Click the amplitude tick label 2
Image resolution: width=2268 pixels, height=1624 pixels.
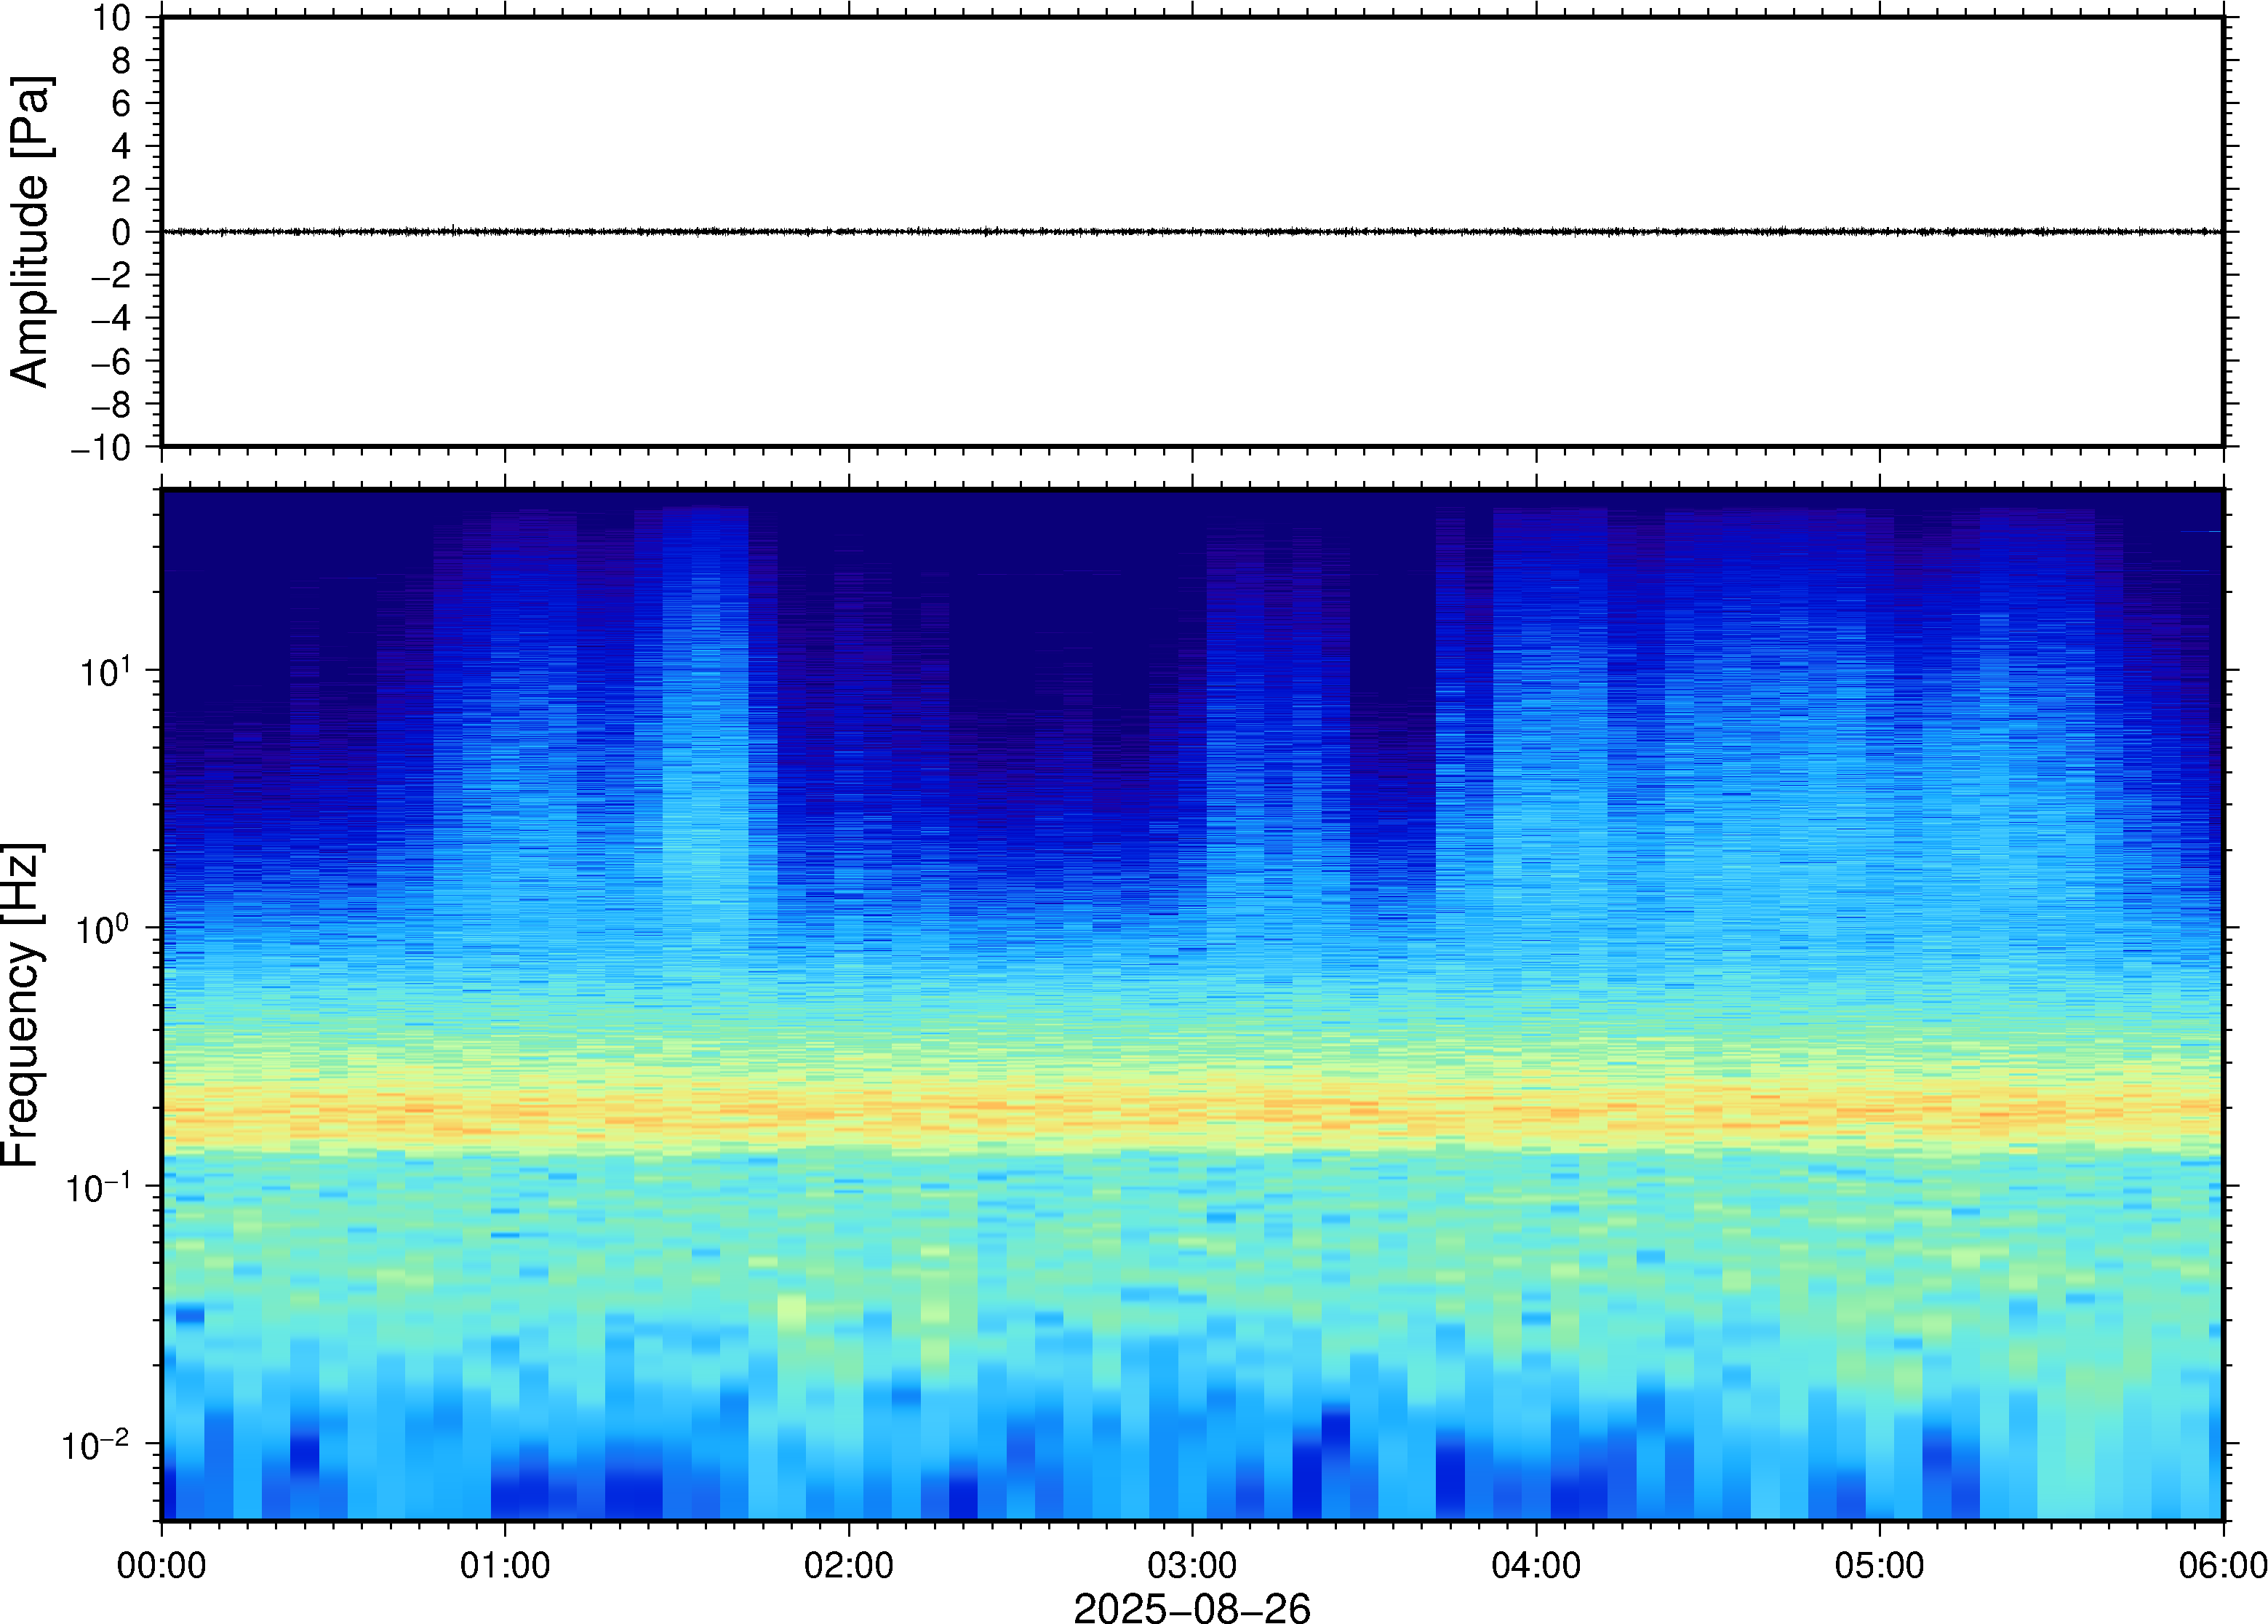coord(121,189)
